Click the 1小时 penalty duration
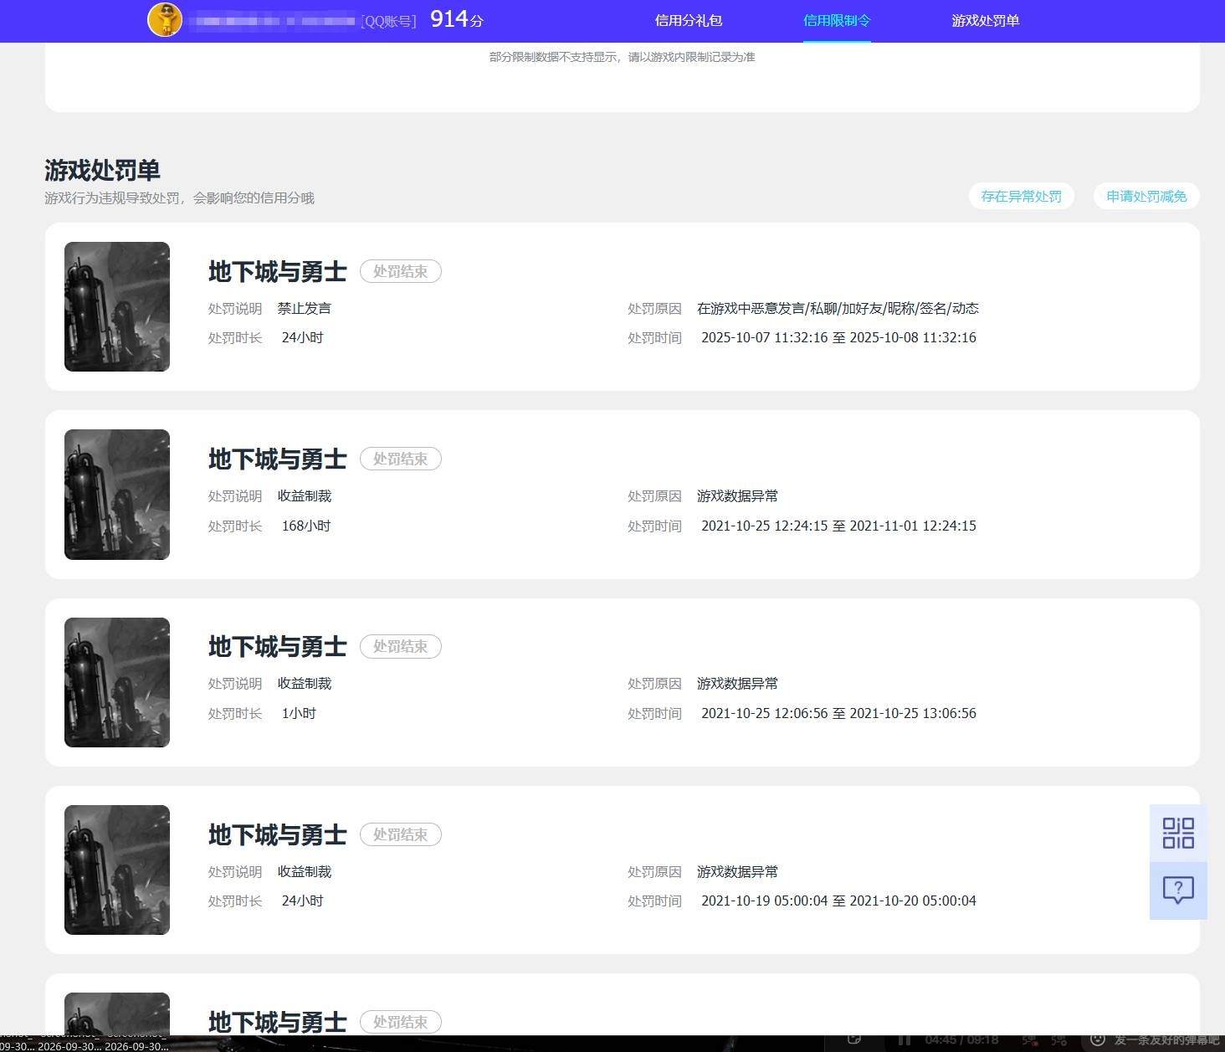The height and width of the screenshot is (1052, 1225). [299, 713]
